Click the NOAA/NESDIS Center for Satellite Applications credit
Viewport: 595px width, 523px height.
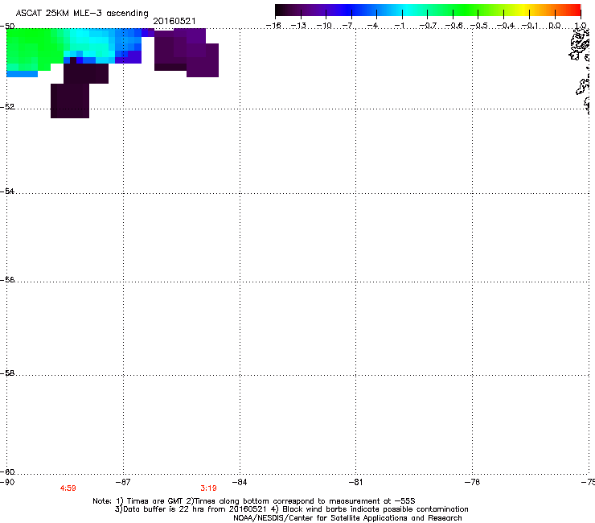tap(347, 518)
